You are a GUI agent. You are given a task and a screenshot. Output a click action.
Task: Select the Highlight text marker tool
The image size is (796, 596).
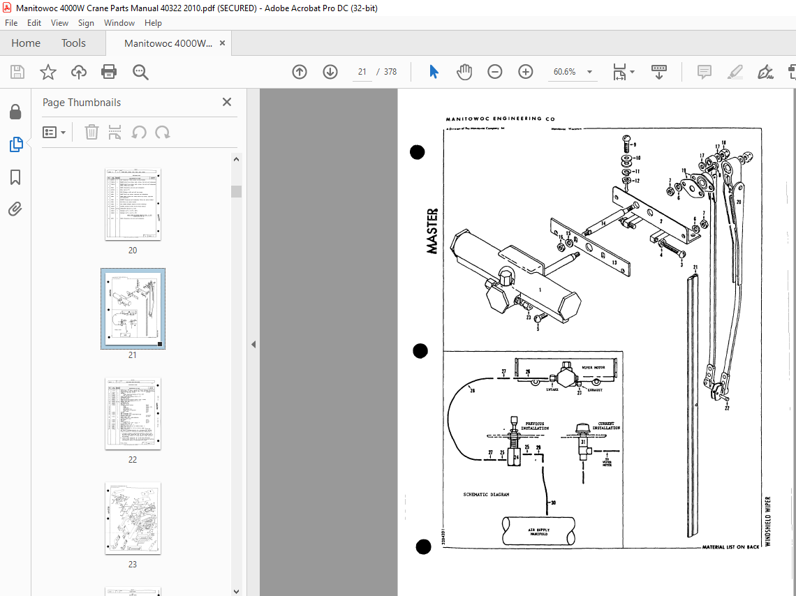click(x=735, y=72)
